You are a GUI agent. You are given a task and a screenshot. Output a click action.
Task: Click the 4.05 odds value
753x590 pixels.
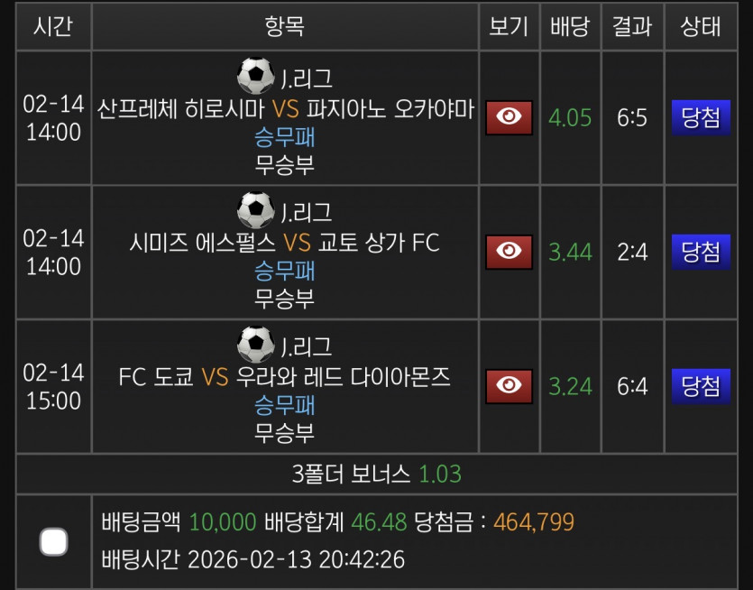point(570,117)
